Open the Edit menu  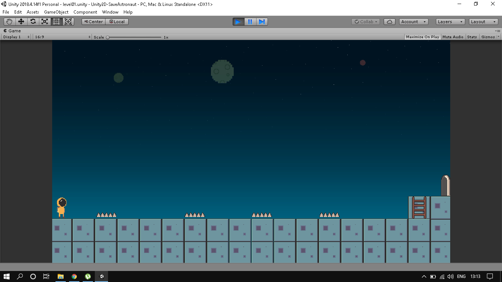(18, 12)
